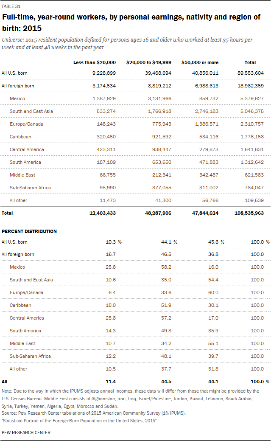Select the U.S. born total value 89,553,604
This screenshot has width=271, height=441.
(250, 73)
